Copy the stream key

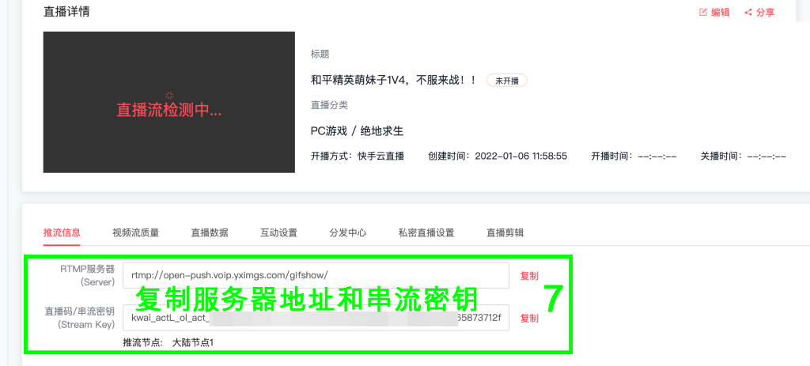coord(529,319)
